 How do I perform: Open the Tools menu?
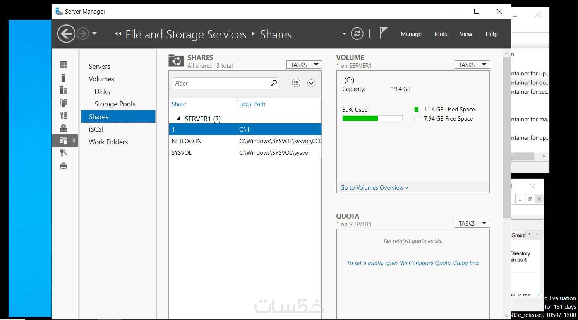click(440, 34)
